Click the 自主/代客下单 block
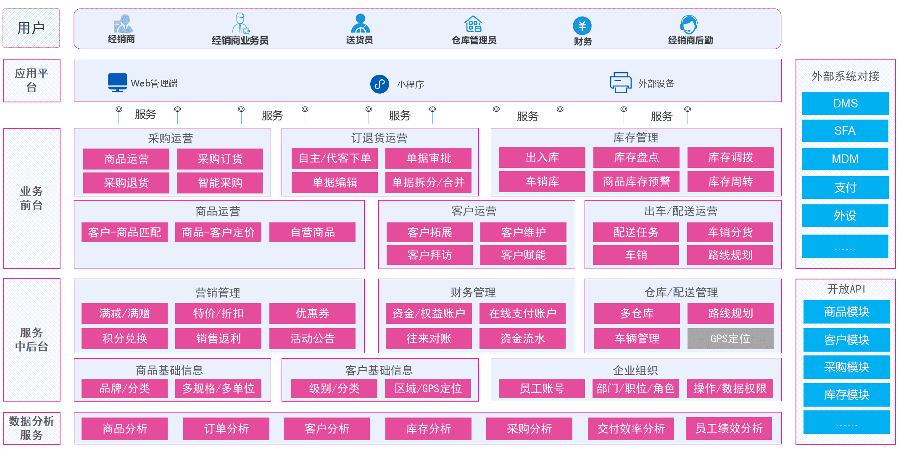The image size is (901, 449). click(x=335, y=158)
